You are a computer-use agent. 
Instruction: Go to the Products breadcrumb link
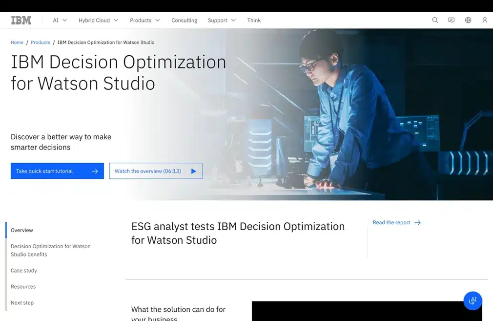[x=41, y=43]
